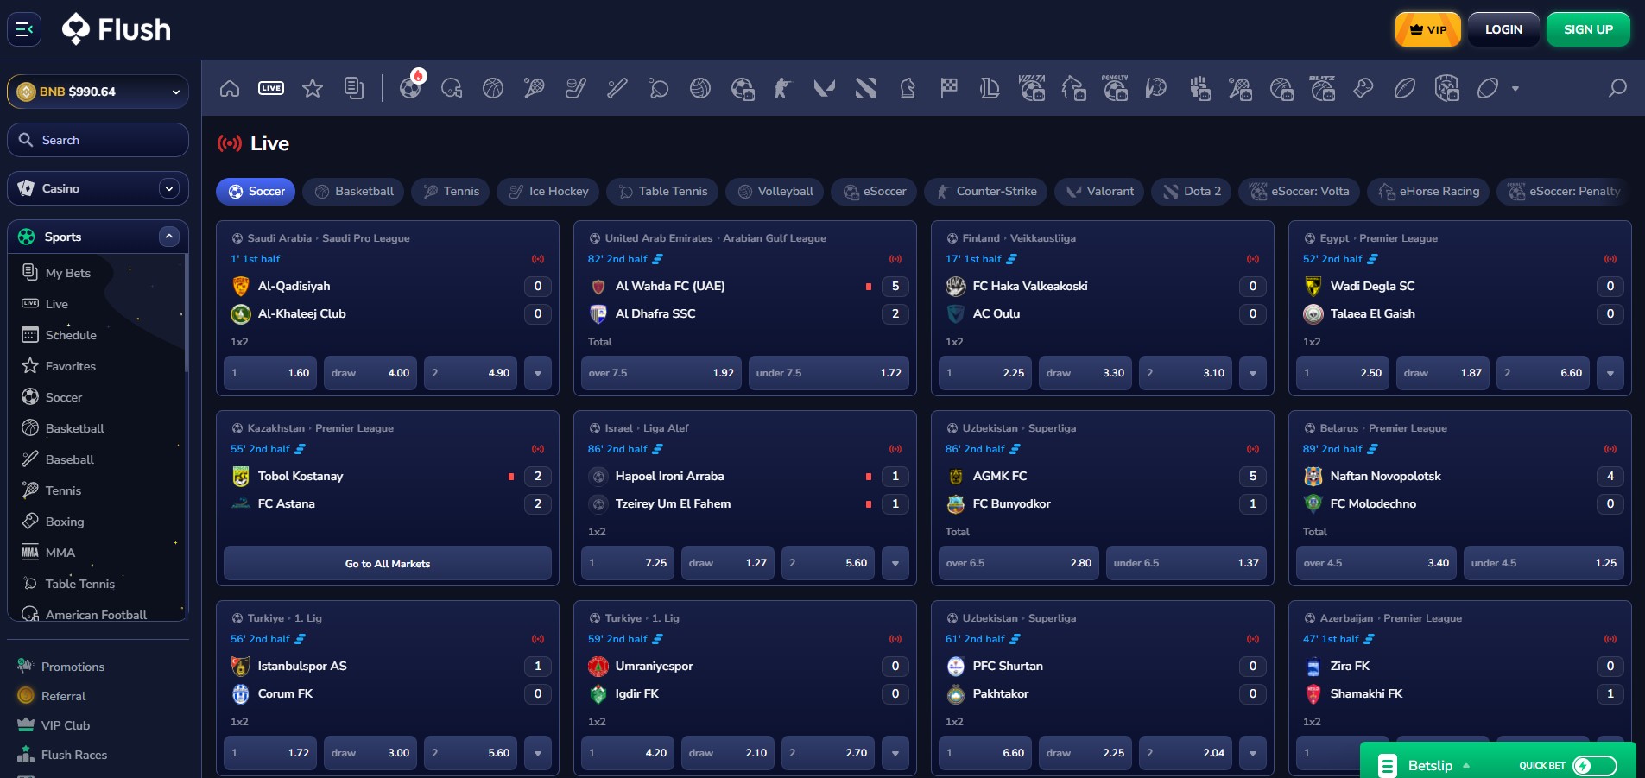Select the American football helmet icon
The width and height of the screenshot is (1645, 778).
click(452, 88)
